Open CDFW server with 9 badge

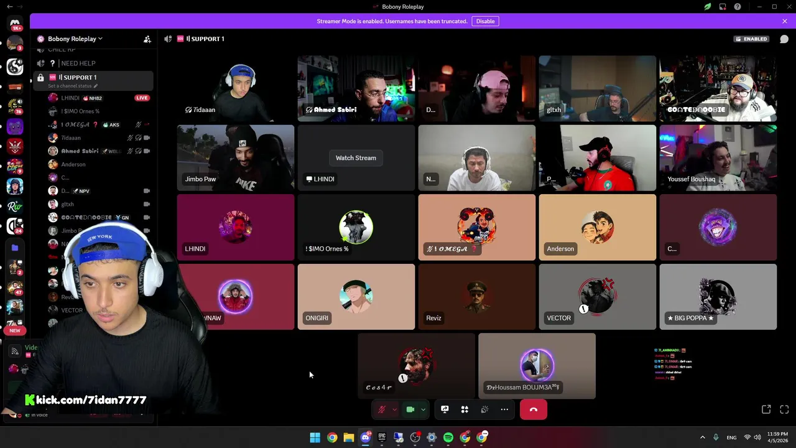[x=15, y=166]
